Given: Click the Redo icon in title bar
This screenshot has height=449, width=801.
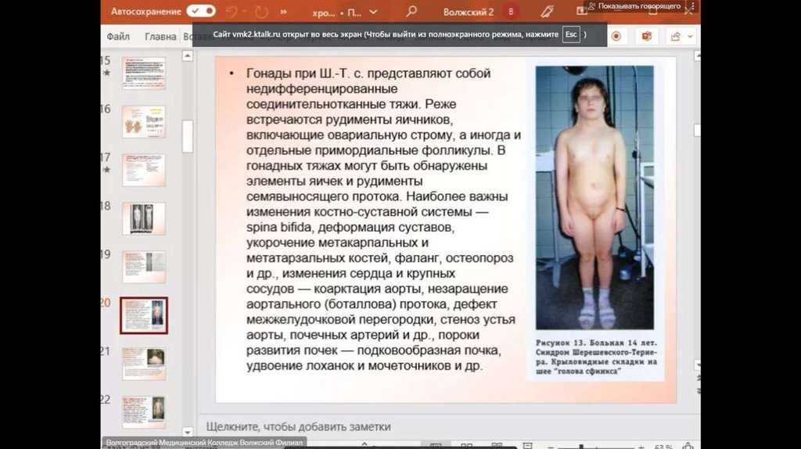Looking at the screenshot, I should click(260, 12).
